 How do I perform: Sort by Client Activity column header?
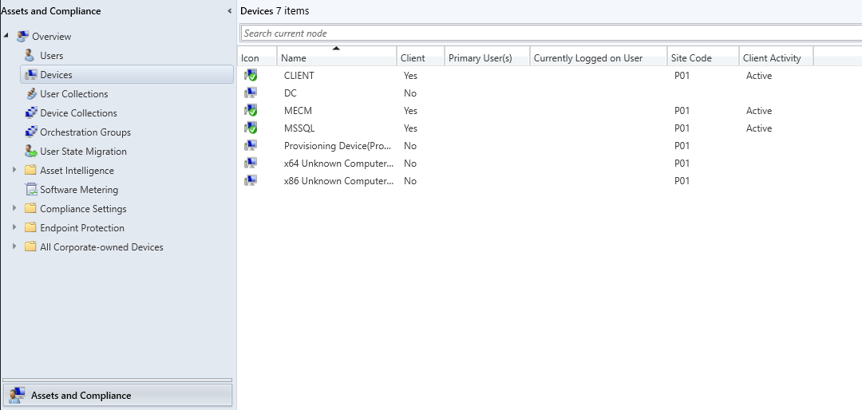tap(772, 57)
